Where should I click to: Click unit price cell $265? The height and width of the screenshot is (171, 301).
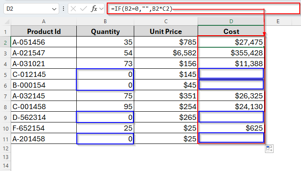pyautogui.click(x=166, y=117)
